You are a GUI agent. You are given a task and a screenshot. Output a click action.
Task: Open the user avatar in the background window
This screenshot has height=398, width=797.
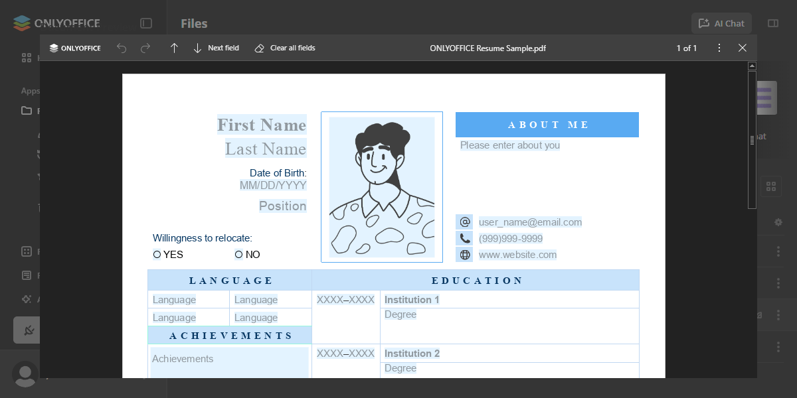click(25, 374)
